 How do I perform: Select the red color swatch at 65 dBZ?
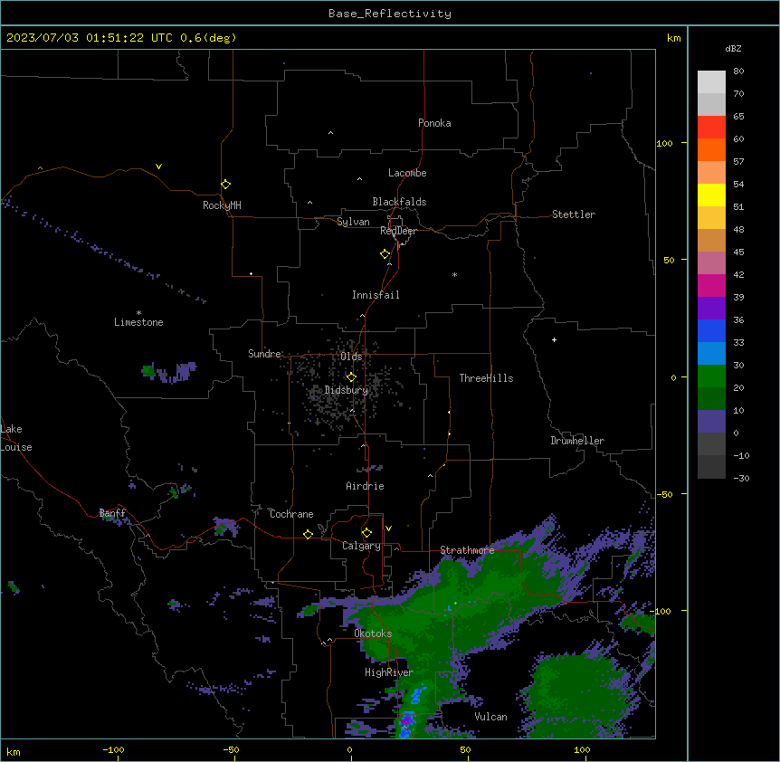pyautogui.click(x=711, y=127)
